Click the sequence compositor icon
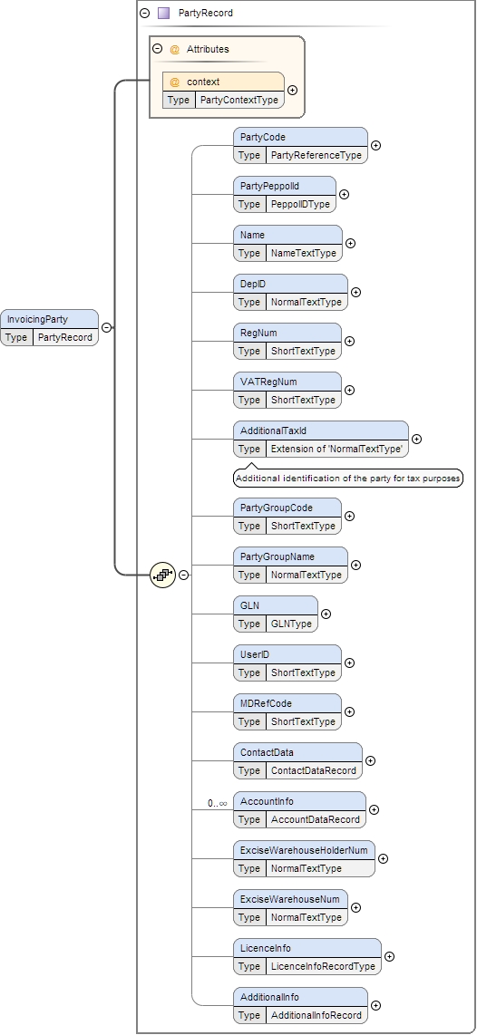The image size is (477, 1035). click(x=162, y=575)
